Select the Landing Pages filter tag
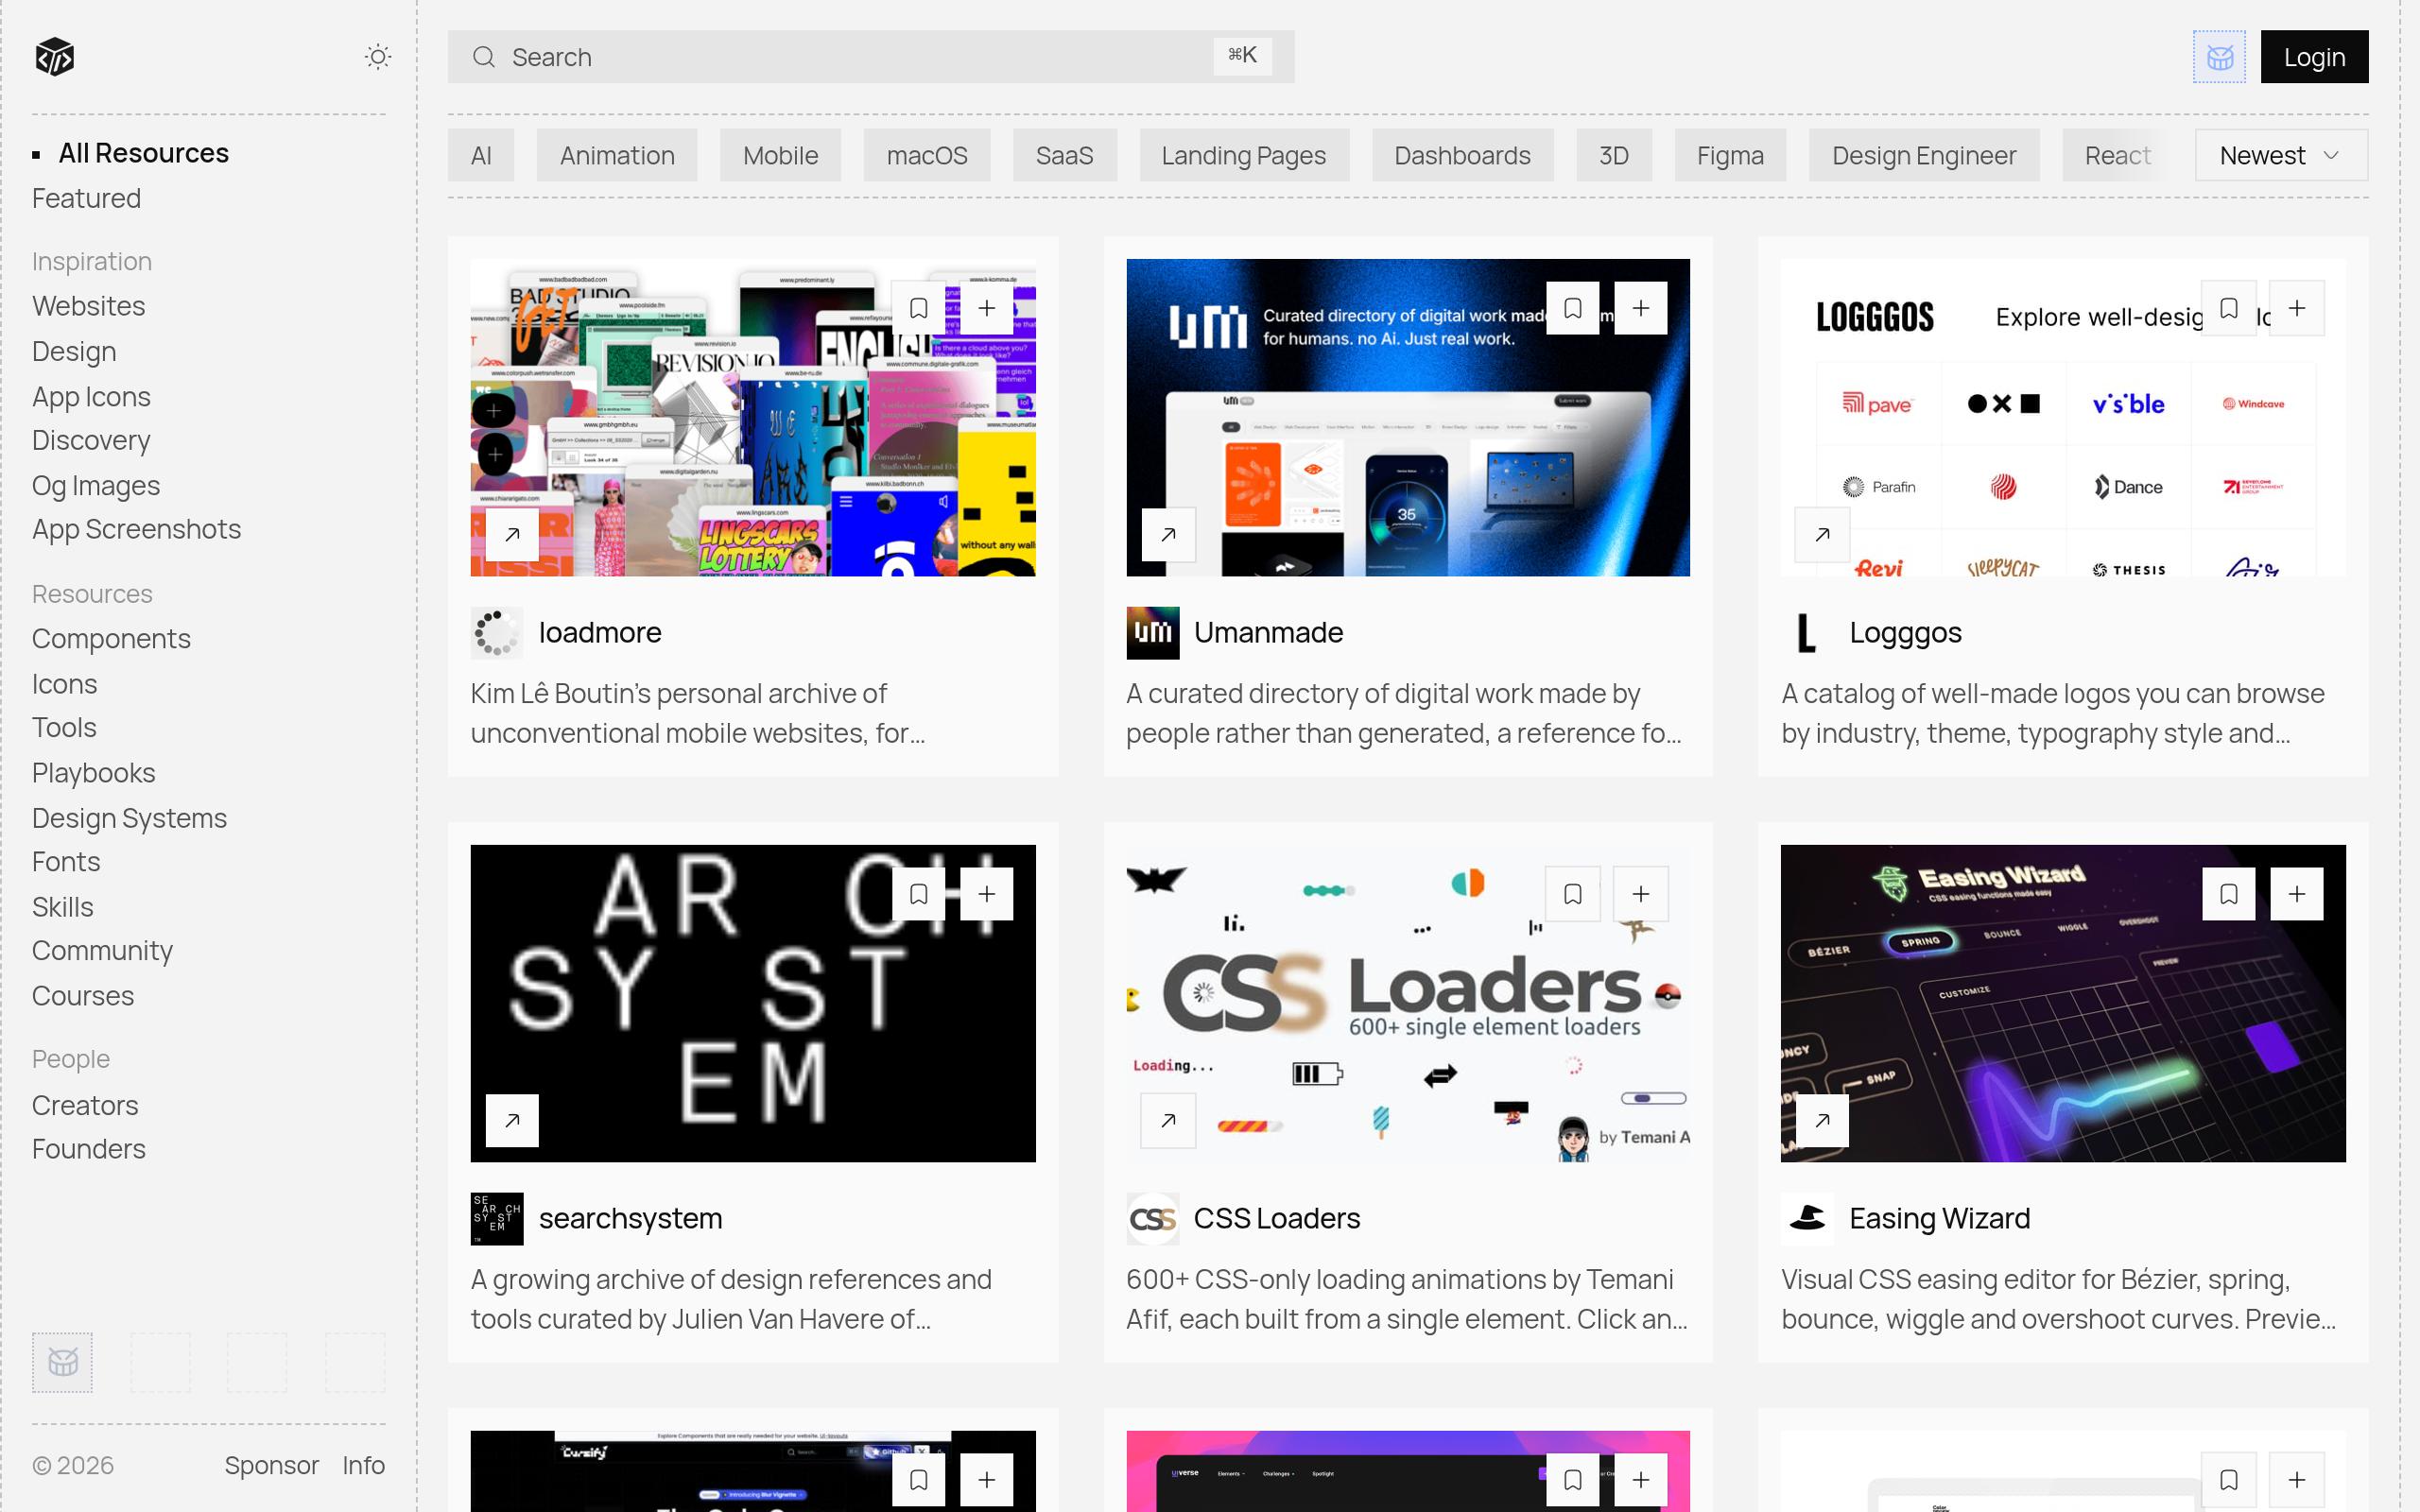This screenshot has height=1512, width=2420. pos(1243,155)
